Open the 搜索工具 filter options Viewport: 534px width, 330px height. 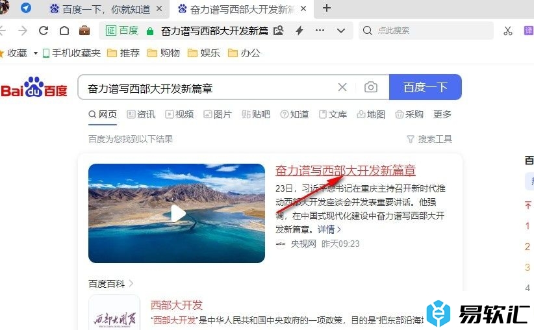429,139
